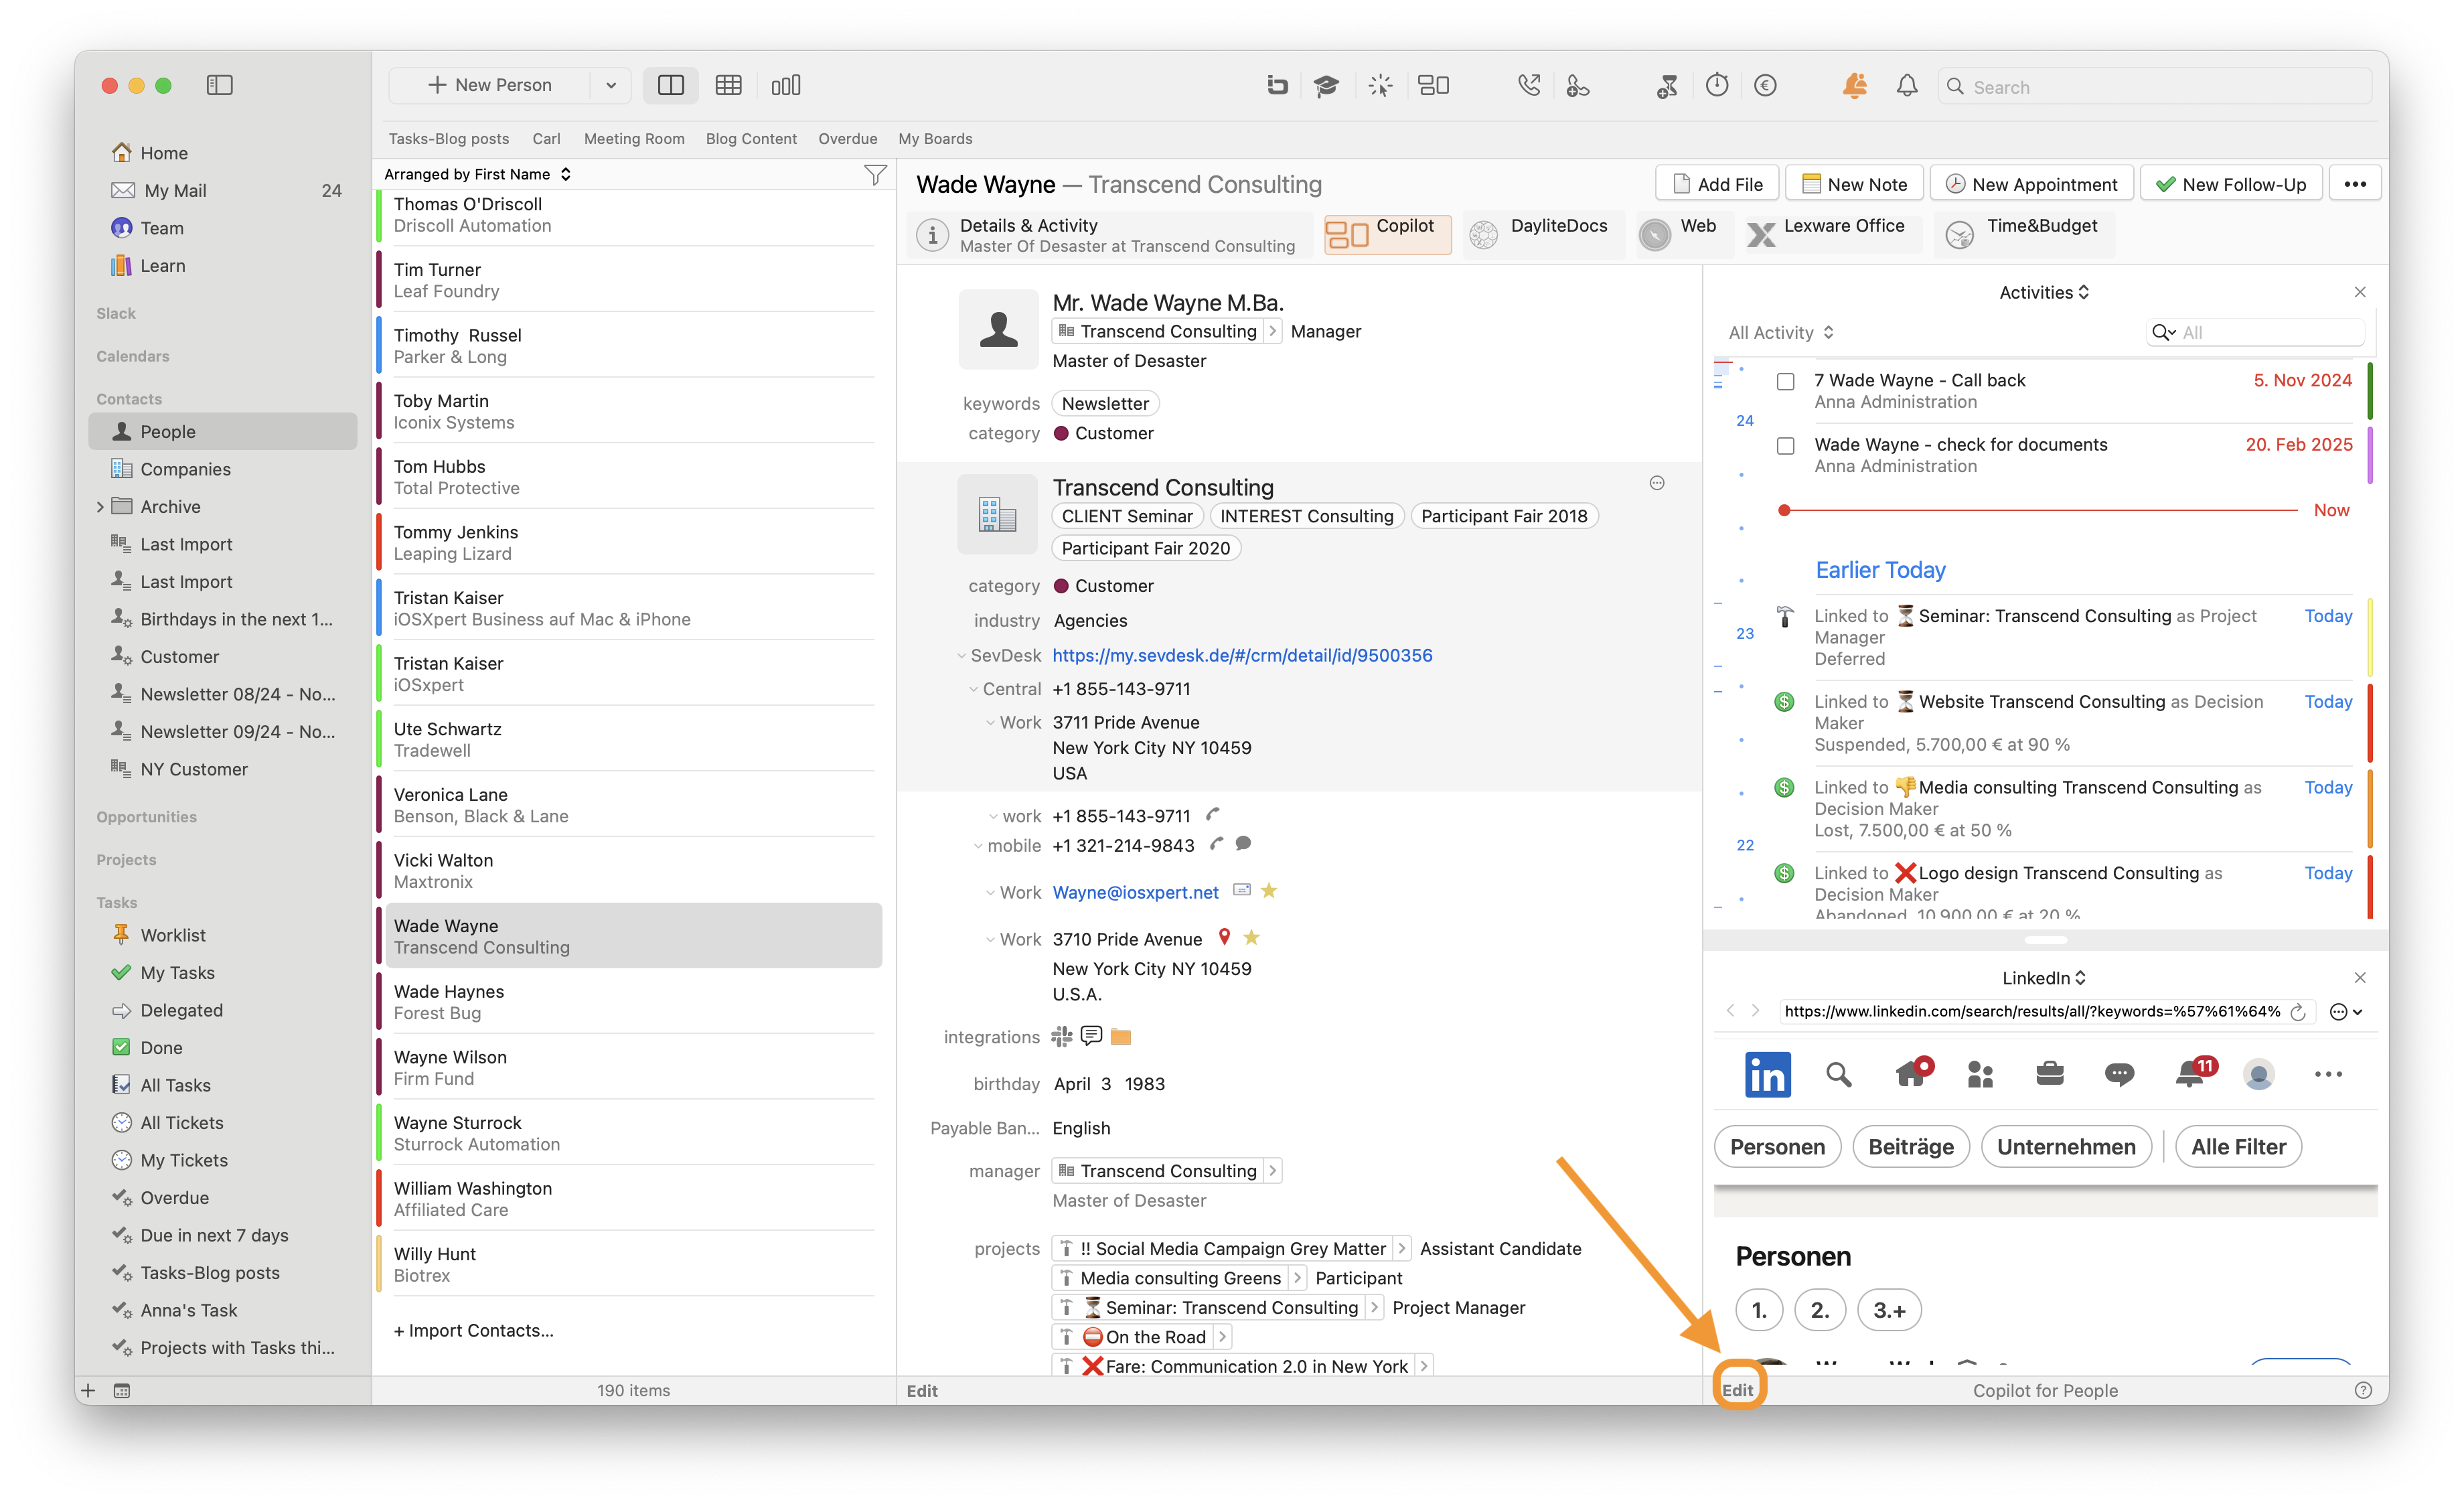This screenshot has height=1504, width=2464.
Task: Open the All Activity filter dropdown
Action: pos(1781,332)
